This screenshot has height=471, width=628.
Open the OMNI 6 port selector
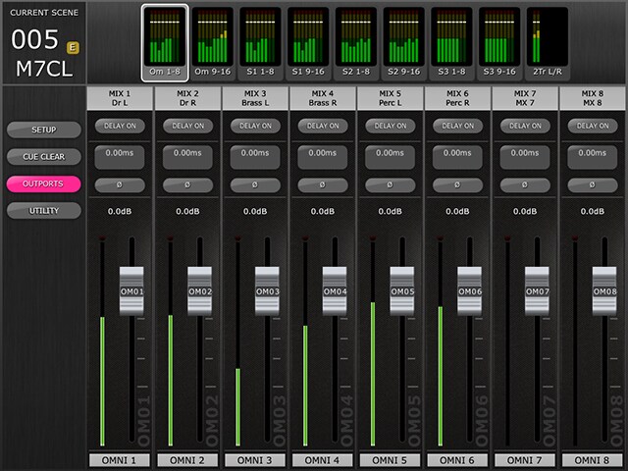[x=457, y=460]
